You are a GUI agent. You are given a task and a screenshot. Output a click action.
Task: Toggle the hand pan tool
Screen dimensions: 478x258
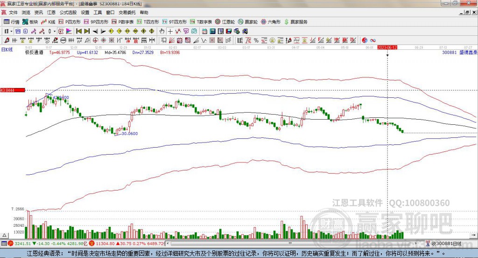162,31
